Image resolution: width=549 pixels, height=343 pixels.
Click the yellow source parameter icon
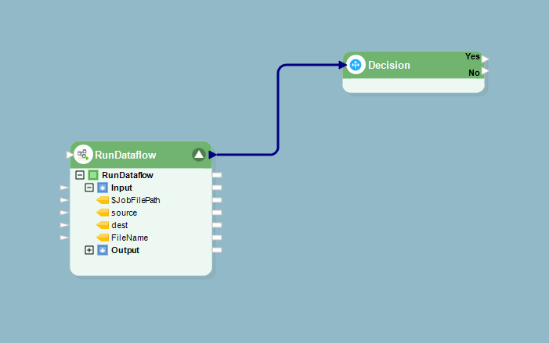tap(103, 213)
